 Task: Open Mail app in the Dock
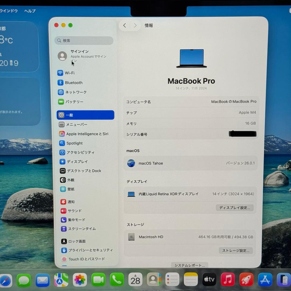(x=43, y=280)
